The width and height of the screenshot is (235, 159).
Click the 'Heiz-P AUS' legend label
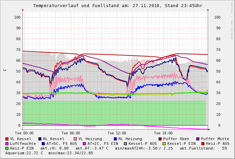click(x=217, y=143)
